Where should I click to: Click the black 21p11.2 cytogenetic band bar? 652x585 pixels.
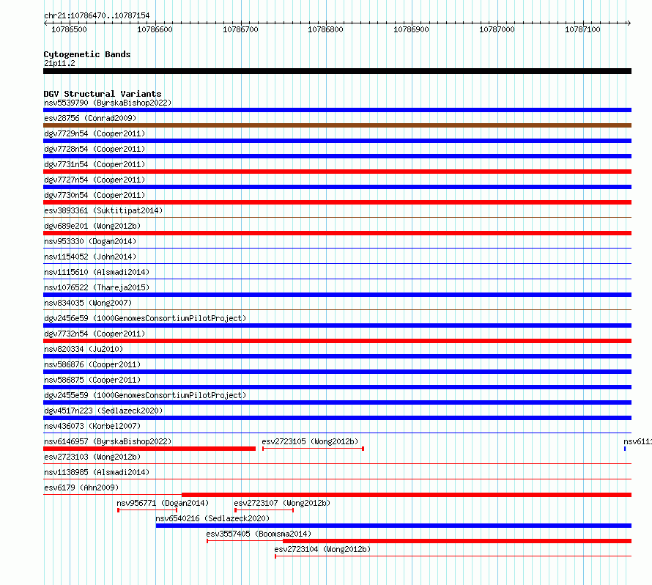click(337, 71)
